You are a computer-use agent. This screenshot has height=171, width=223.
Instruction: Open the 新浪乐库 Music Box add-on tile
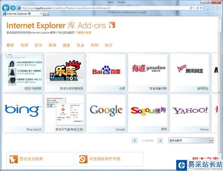(65, 73)
